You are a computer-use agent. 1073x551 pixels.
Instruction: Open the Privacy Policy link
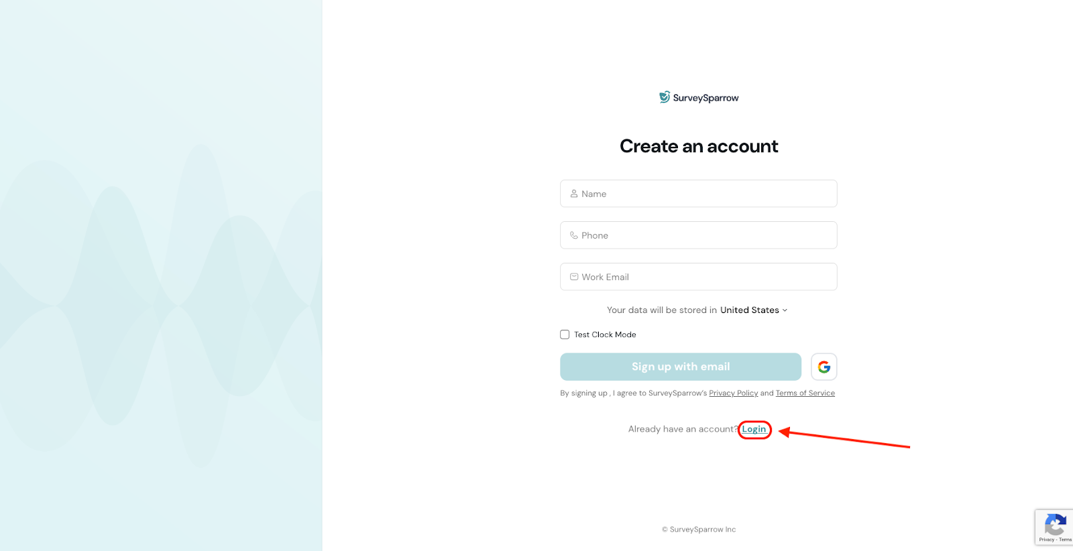[733, 393]
